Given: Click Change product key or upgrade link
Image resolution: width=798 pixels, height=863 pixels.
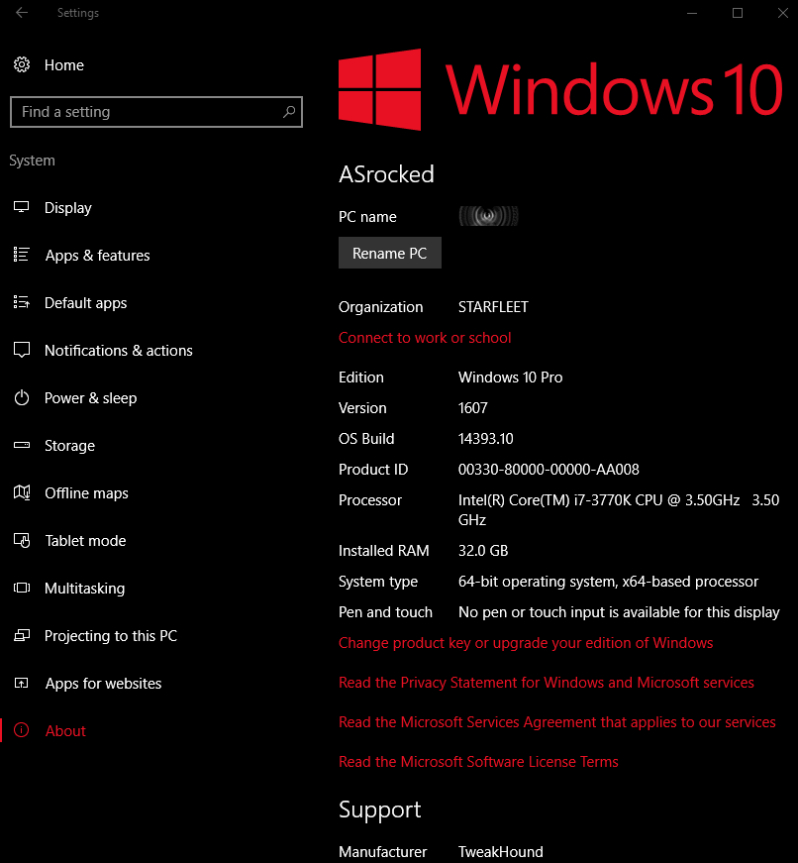Looking at the screenshot, I should tap(526, 643).
